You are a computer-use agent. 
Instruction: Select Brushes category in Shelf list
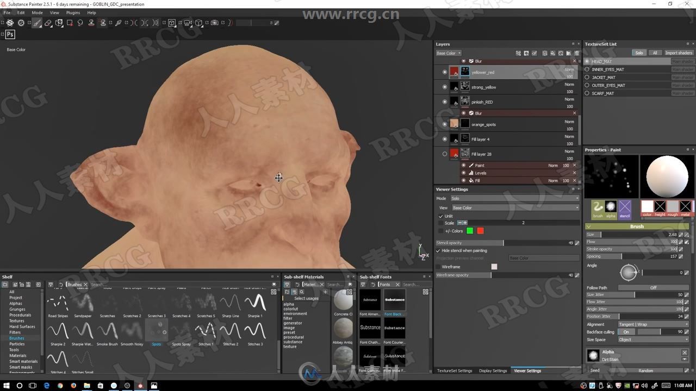16,338
